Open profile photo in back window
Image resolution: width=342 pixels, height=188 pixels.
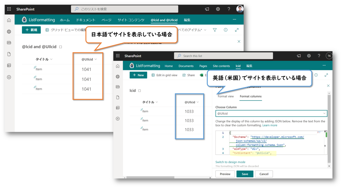(240, 9)
